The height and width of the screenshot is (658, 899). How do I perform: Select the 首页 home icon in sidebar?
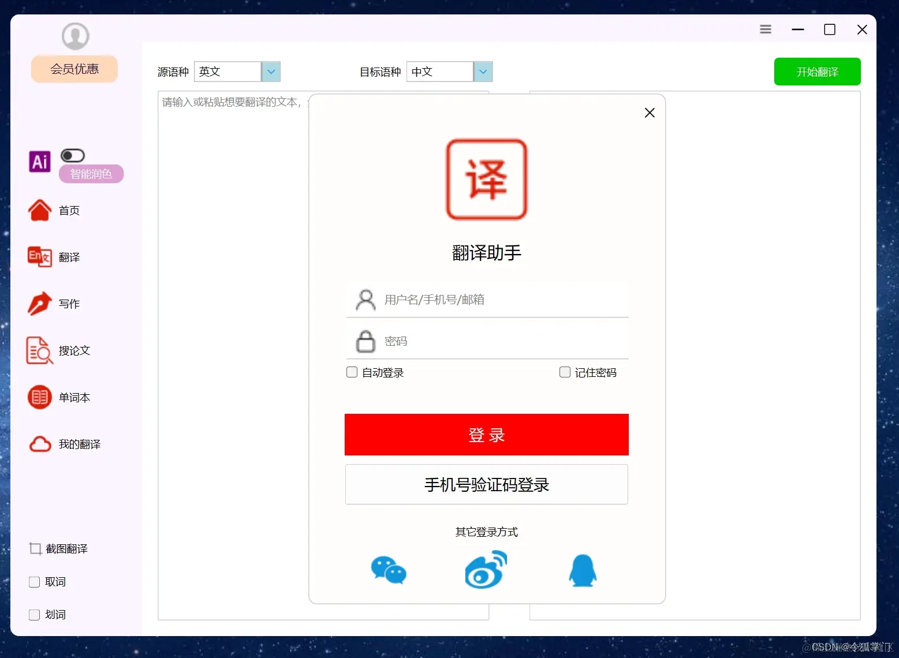click(39, 210)
